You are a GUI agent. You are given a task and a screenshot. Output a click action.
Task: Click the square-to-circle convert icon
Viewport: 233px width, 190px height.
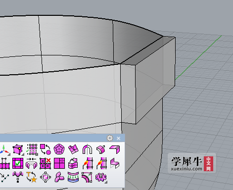pos(46,149)
